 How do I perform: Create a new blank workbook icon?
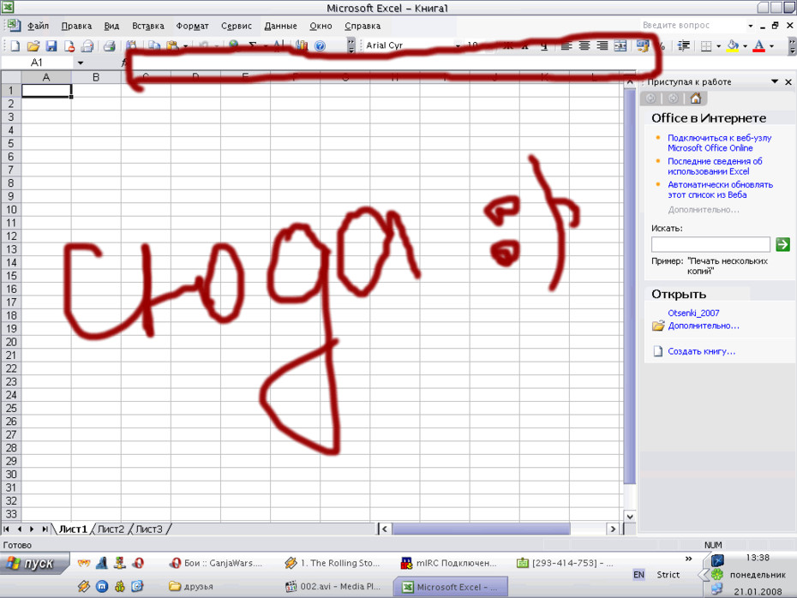pos(15,46)
